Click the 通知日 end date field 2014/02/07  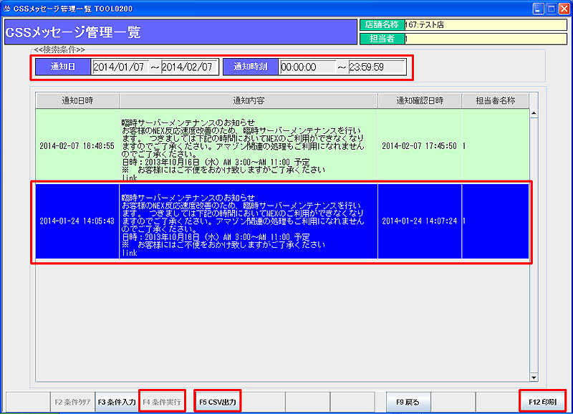[x=190, y=67]
